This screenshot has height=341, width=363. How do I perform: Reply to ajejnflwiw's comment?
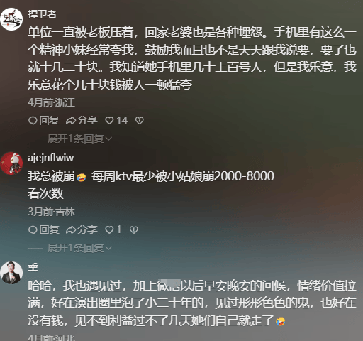pos(43,229)
